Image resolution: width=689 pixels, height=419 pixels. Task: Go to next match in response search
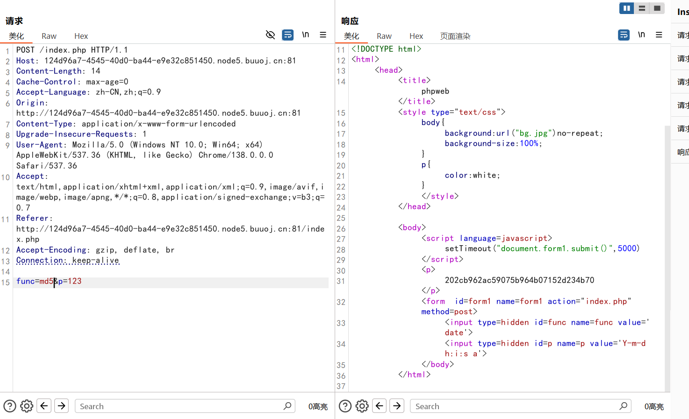point(397,406)
